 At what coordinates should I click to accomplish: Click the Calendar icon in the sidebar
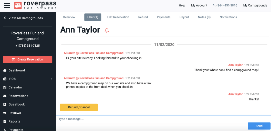(x=5, y=87)
